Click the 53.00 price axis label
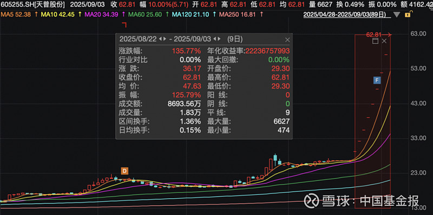 click(418, 69)
